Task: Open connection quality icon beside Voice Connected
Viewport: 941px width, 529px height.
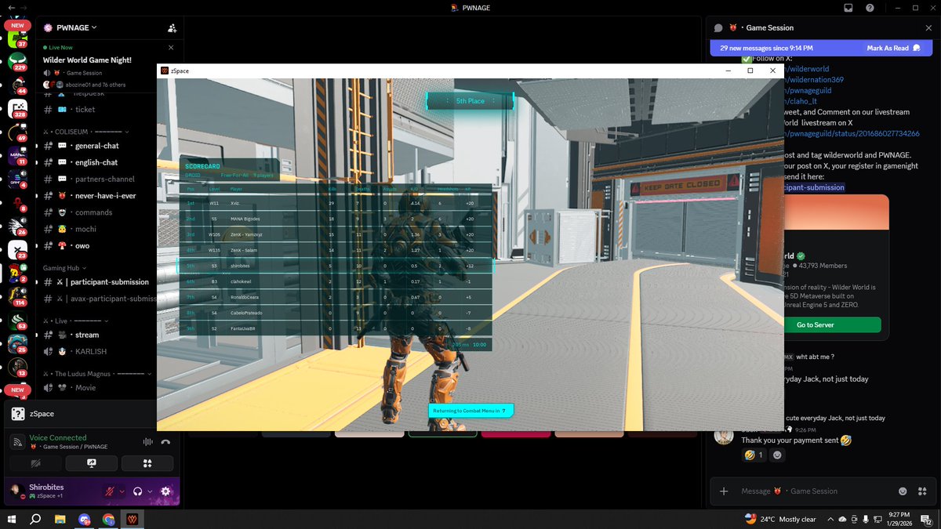Action: click(x=17, y=442)
